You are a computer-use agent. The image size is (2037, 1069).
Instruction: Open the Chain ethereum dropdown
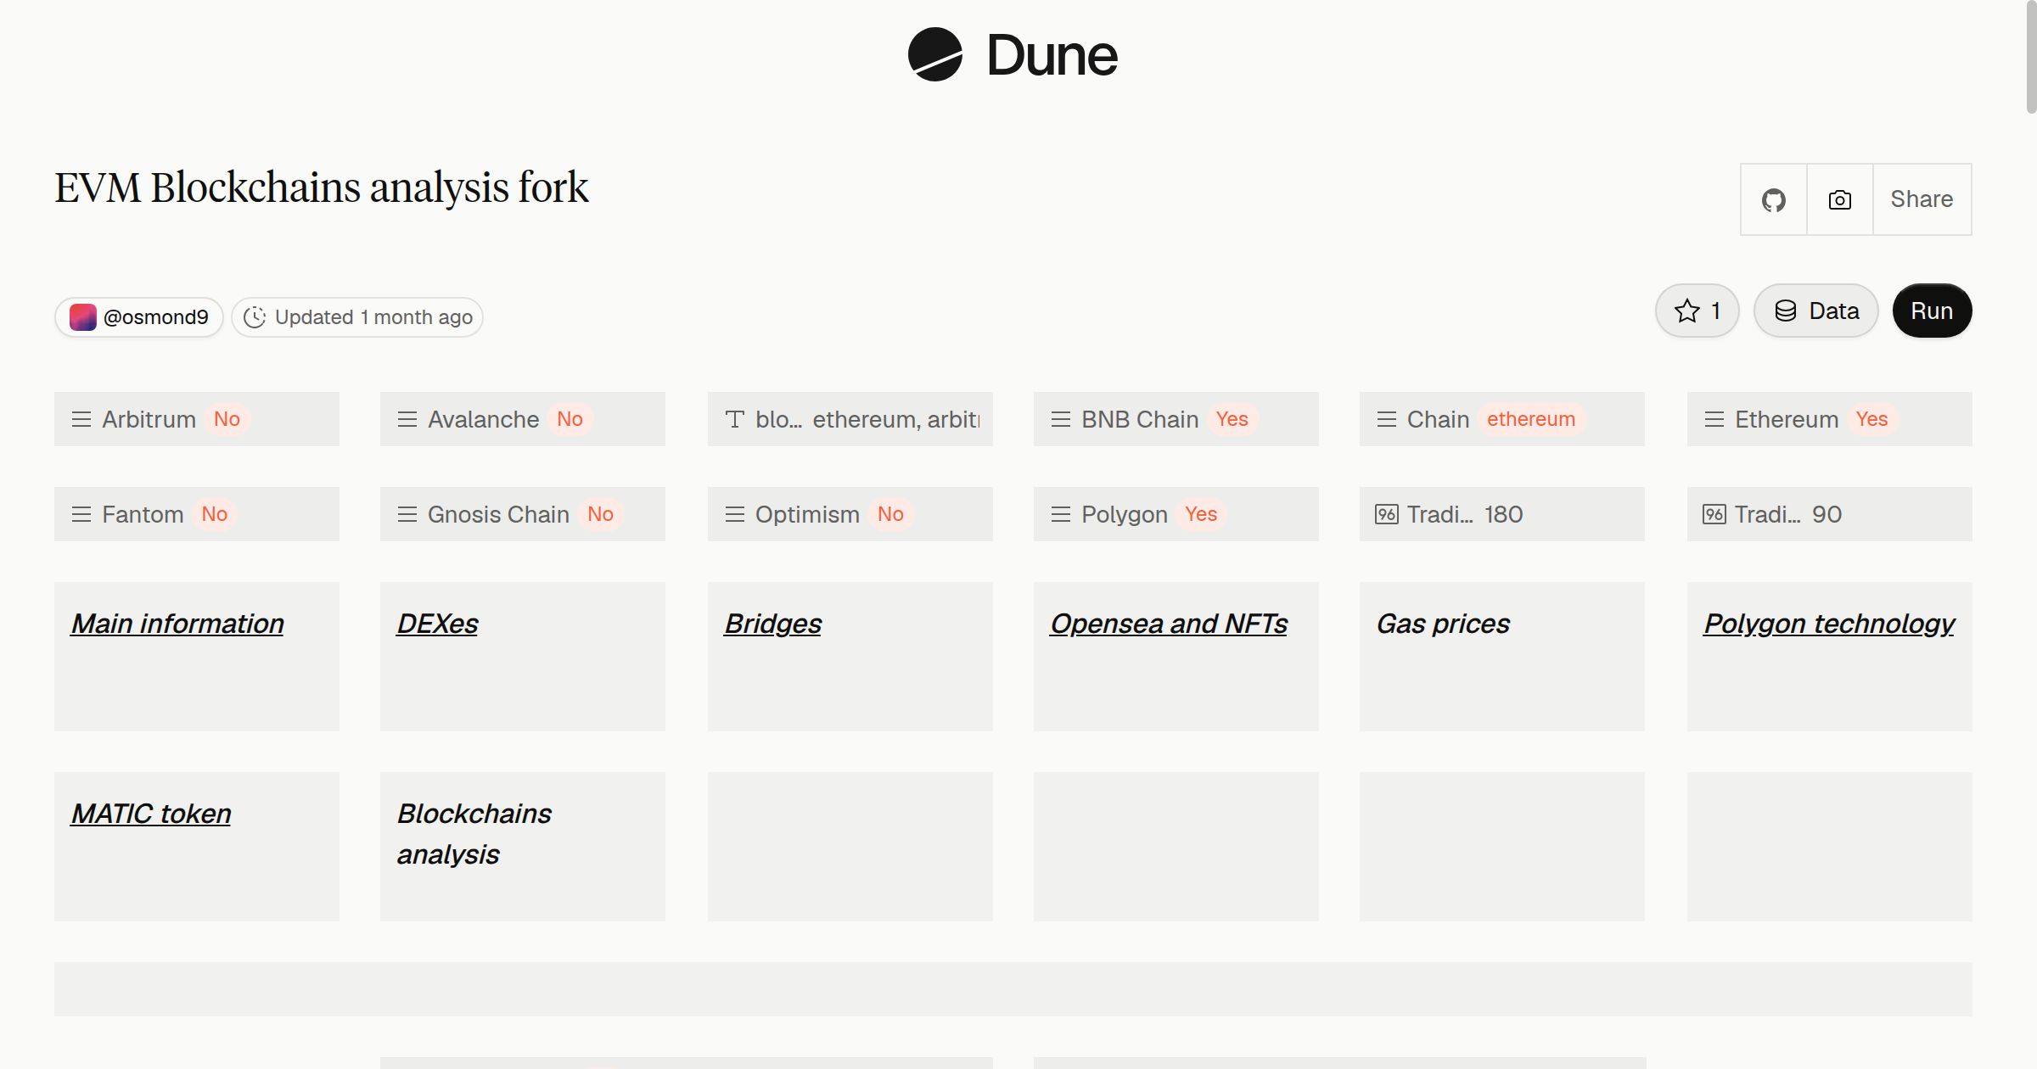[1502, 419]
